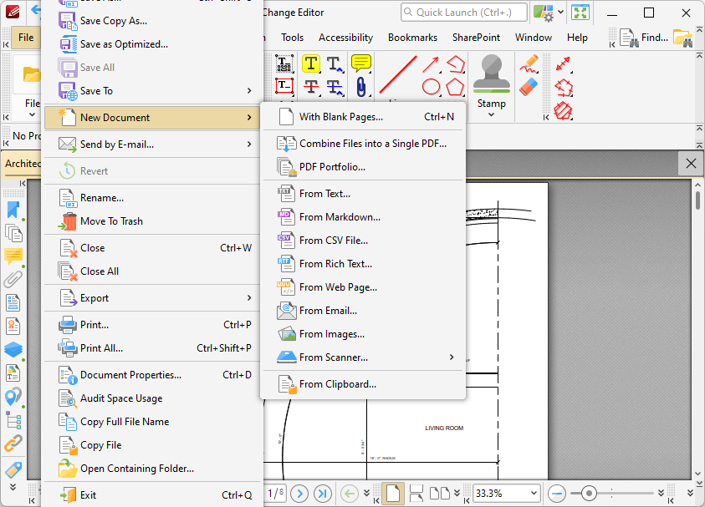This screenshot has width=705, height=507.
Task: Open the Layers pane icon
Action: click(13, 350)
